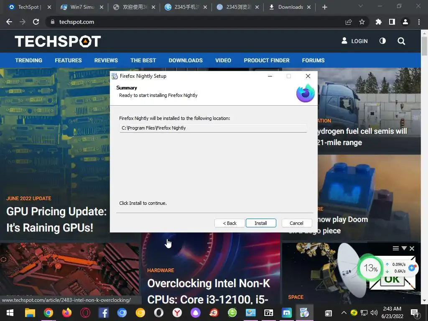Screen dimensions: 428x321
Task: Open the Extensions puzzle icon
Action: 379,22
